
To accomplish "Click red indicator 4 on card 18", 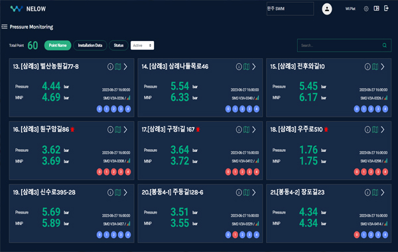I will coord(385,172).
